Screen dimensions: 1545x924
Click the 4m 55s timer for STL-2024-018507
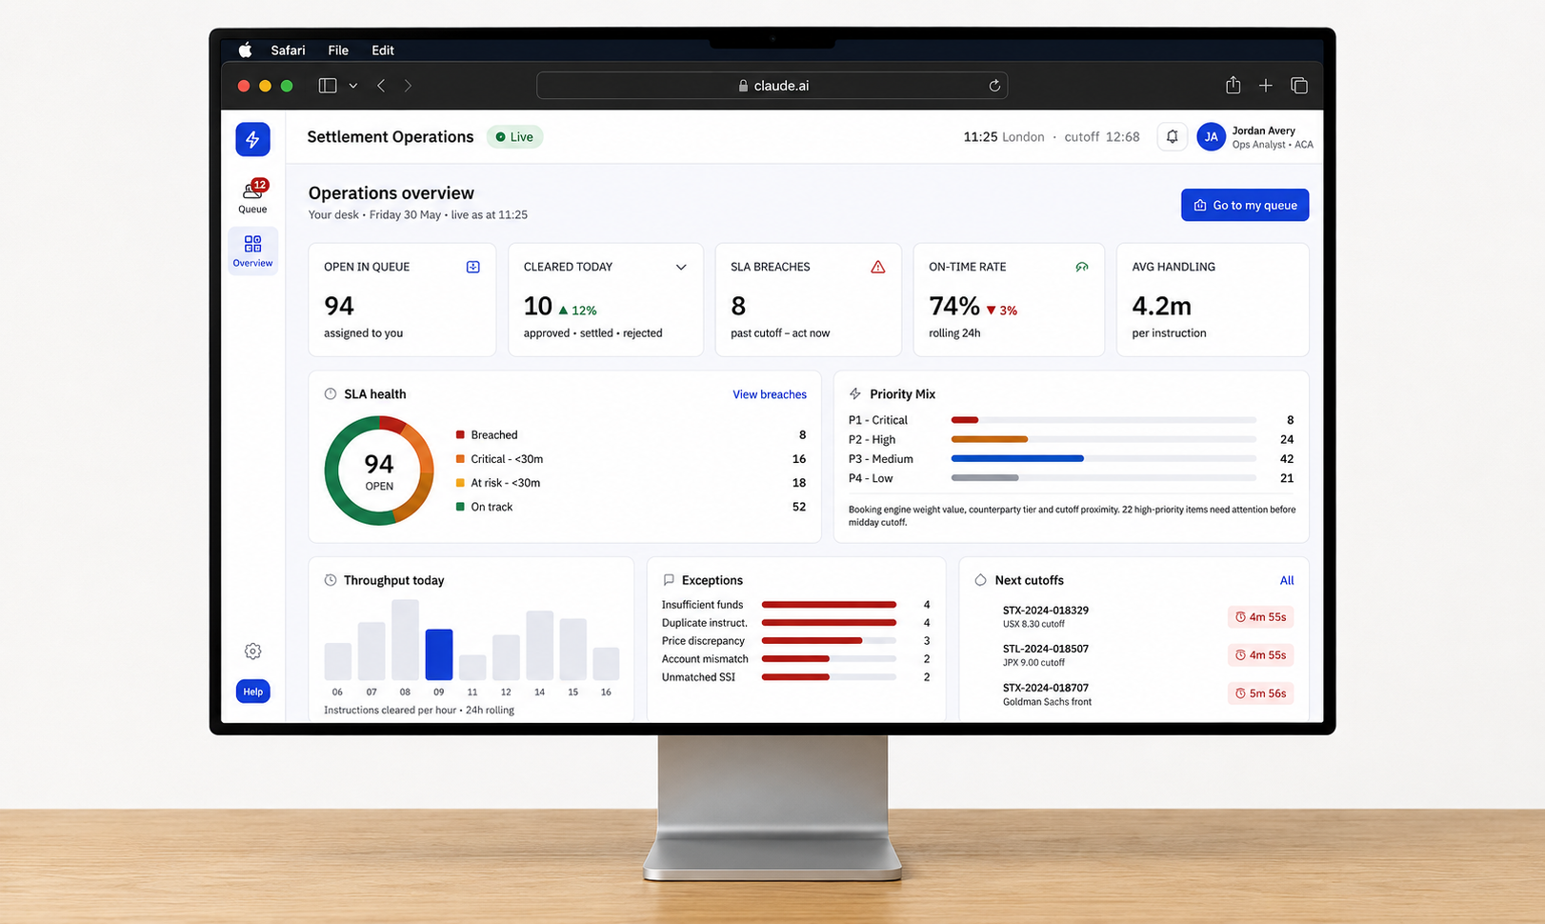click(1260, 655)
